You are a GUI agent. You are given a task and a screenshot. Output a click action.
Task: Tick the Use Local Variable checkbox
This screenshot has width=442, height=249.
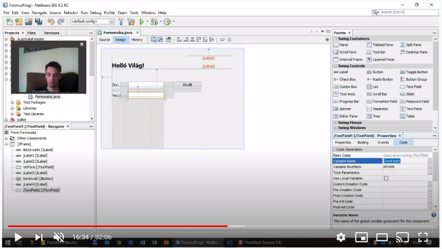coord(386,178)
